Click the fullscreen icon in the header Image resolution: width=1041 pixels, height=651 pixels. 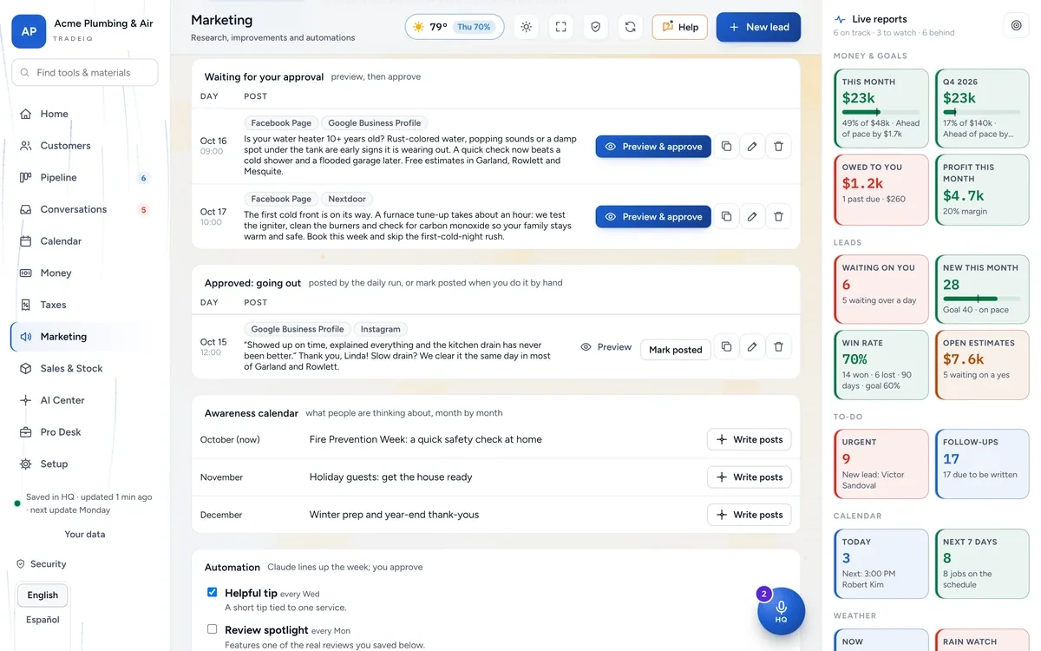click(561, 27)
